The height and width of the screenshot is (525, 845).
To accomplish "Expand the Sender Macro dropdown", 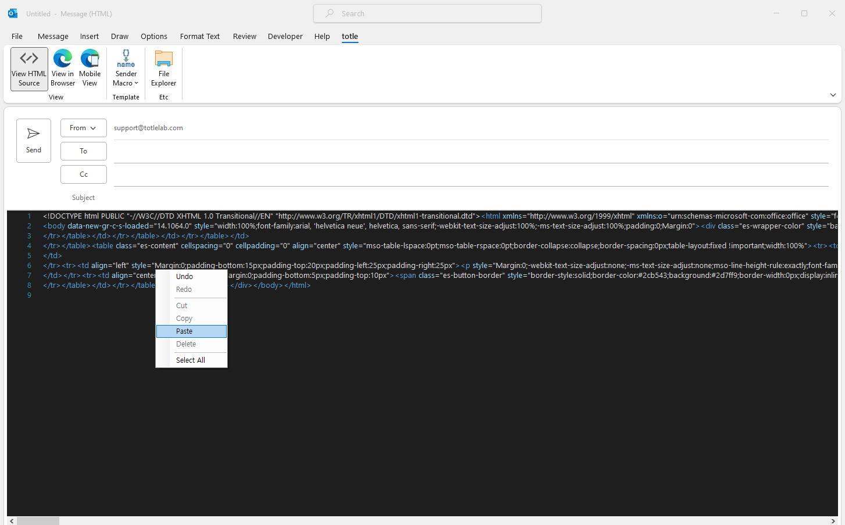I will coord(126,69).
